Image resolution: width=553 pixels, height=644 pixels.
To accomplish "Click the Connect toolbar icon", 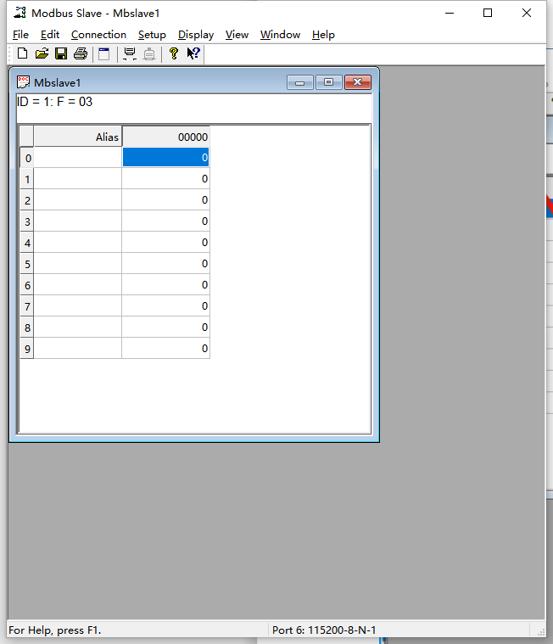I will tap(130, 53).
